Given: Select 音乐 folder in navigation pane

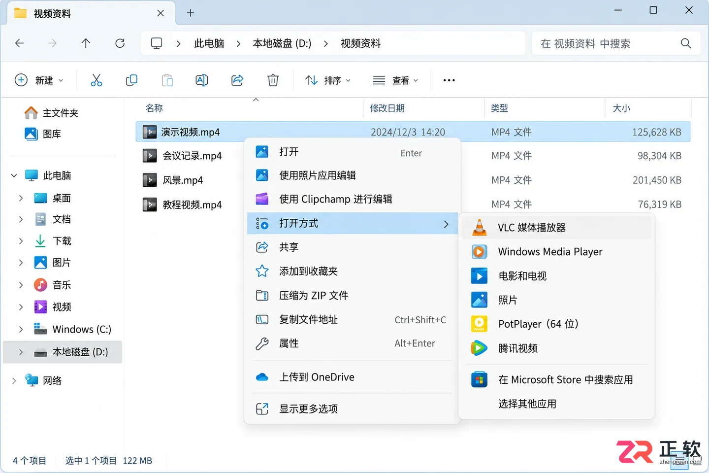Looking at the screenshot, I should (53, 285).
